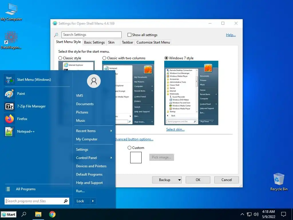This screenshot has width=293, height=220.
Task: Click the Open-Shell title bar shell icon
Action: coord(55,23)
